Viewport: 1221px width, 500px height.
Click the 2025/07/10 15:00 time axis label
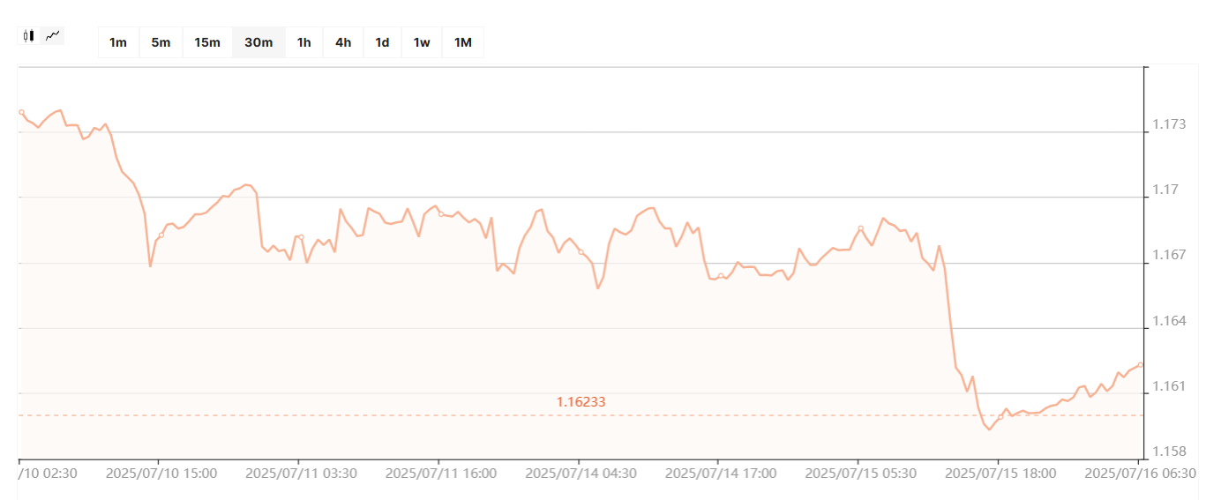click(161, 474)
